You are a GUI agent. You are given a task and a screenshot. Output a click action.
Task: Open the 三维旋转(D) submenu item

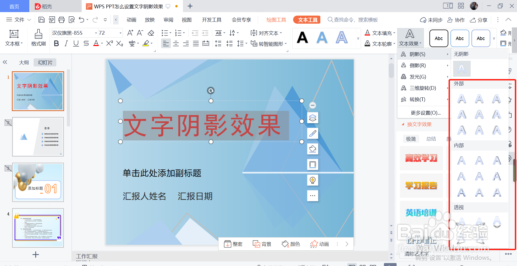[424, 88]
